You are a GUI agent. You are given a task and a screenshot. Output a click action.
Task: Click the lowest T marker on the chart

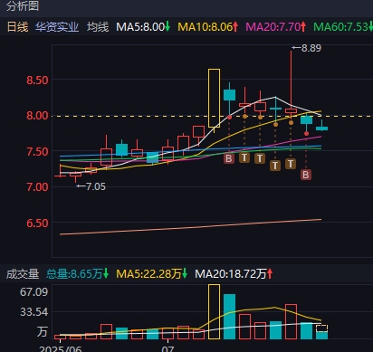coord(275,166)
